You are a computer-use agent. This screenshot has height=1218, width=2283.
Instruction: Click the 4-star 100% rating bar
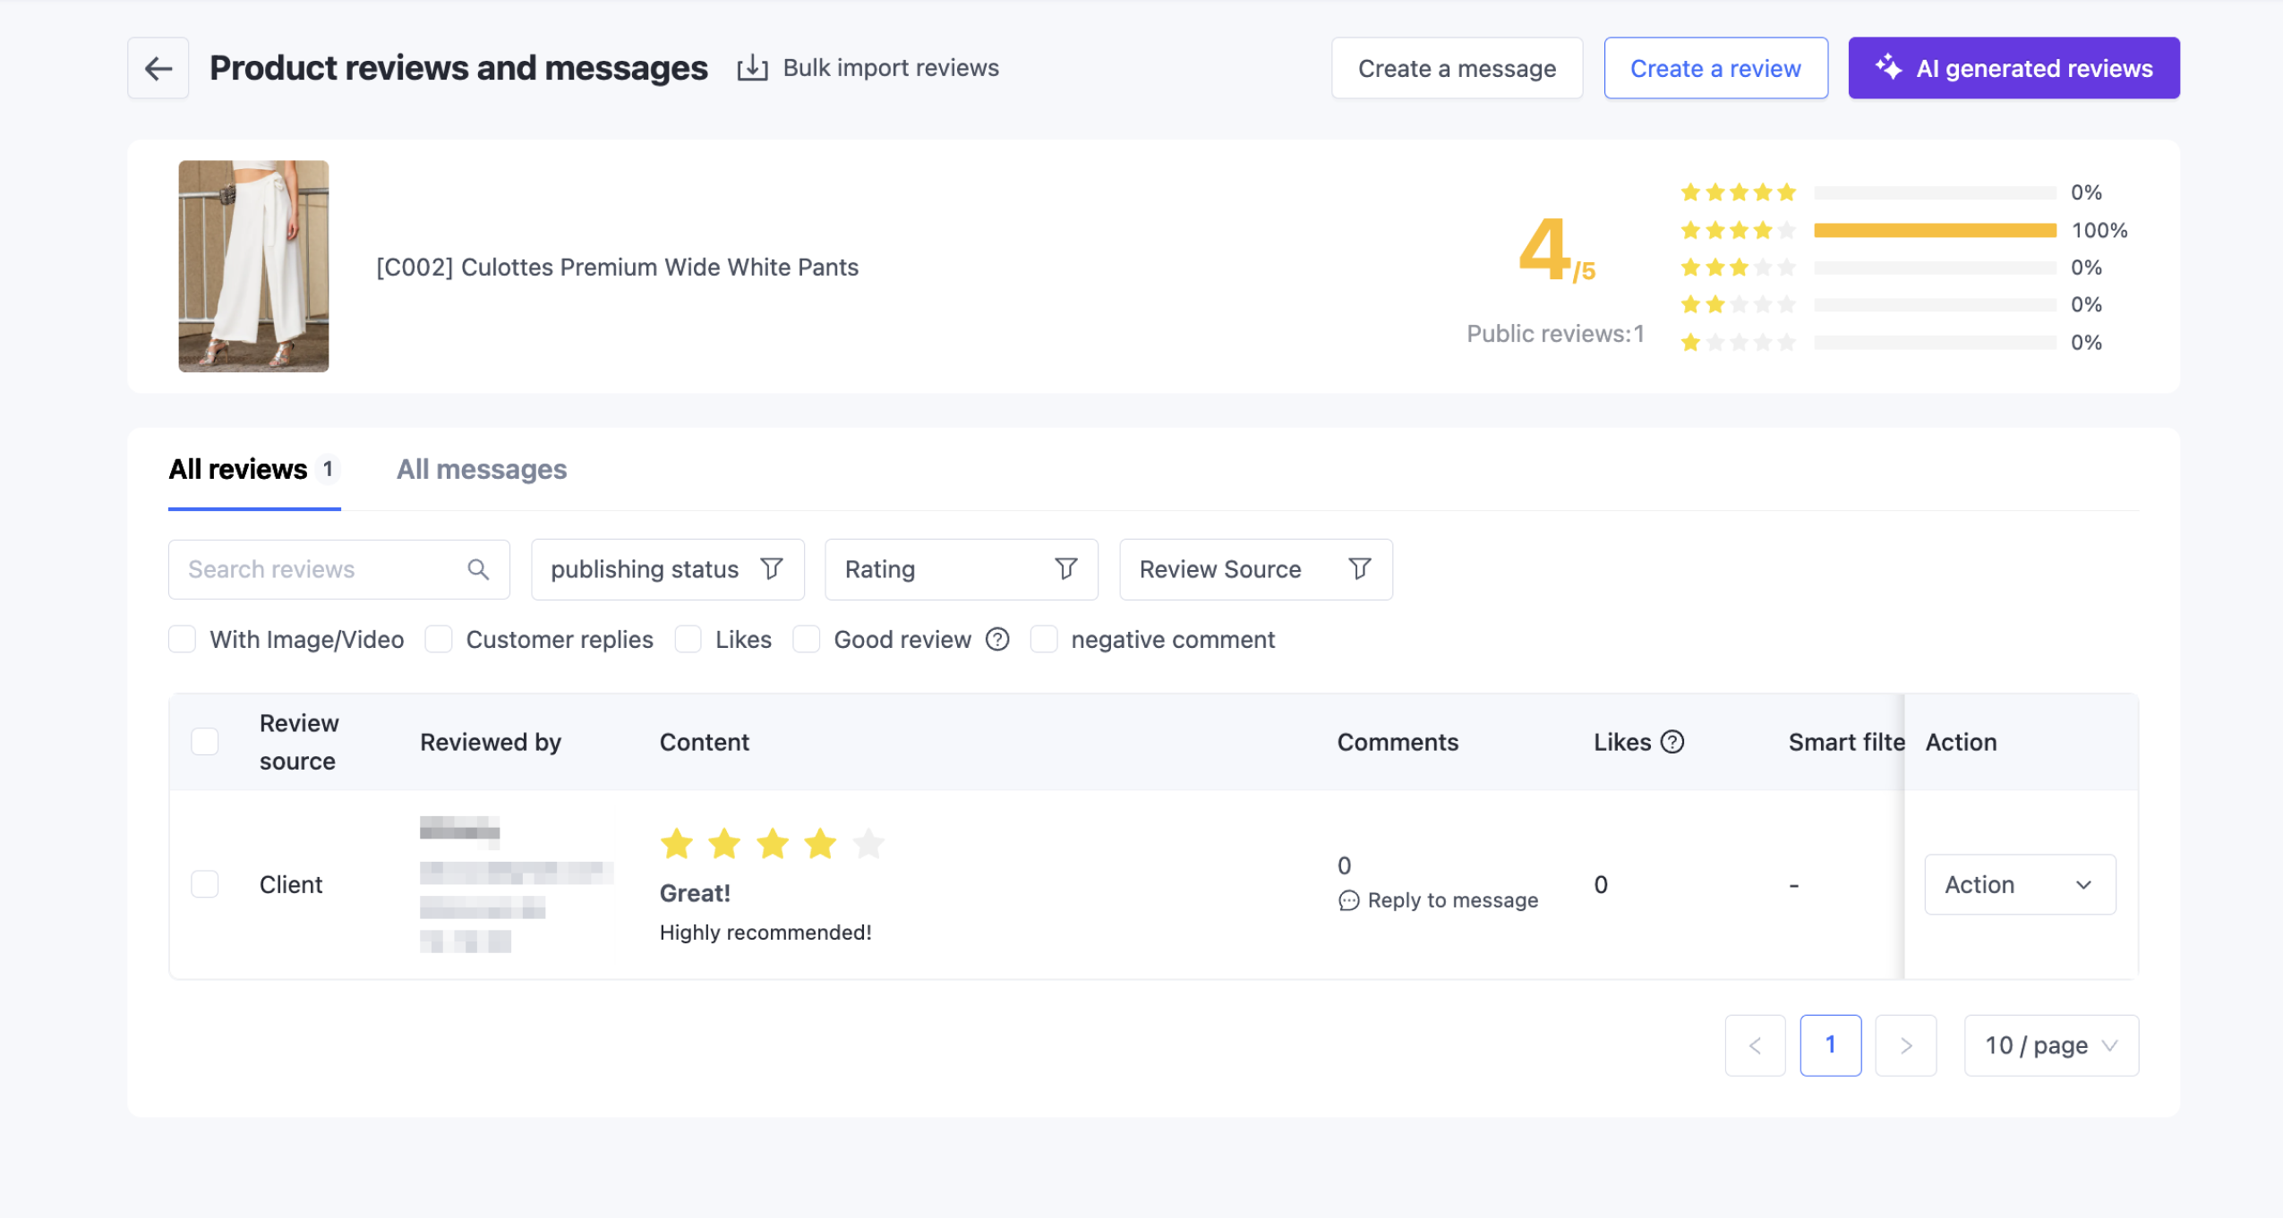1934,231
